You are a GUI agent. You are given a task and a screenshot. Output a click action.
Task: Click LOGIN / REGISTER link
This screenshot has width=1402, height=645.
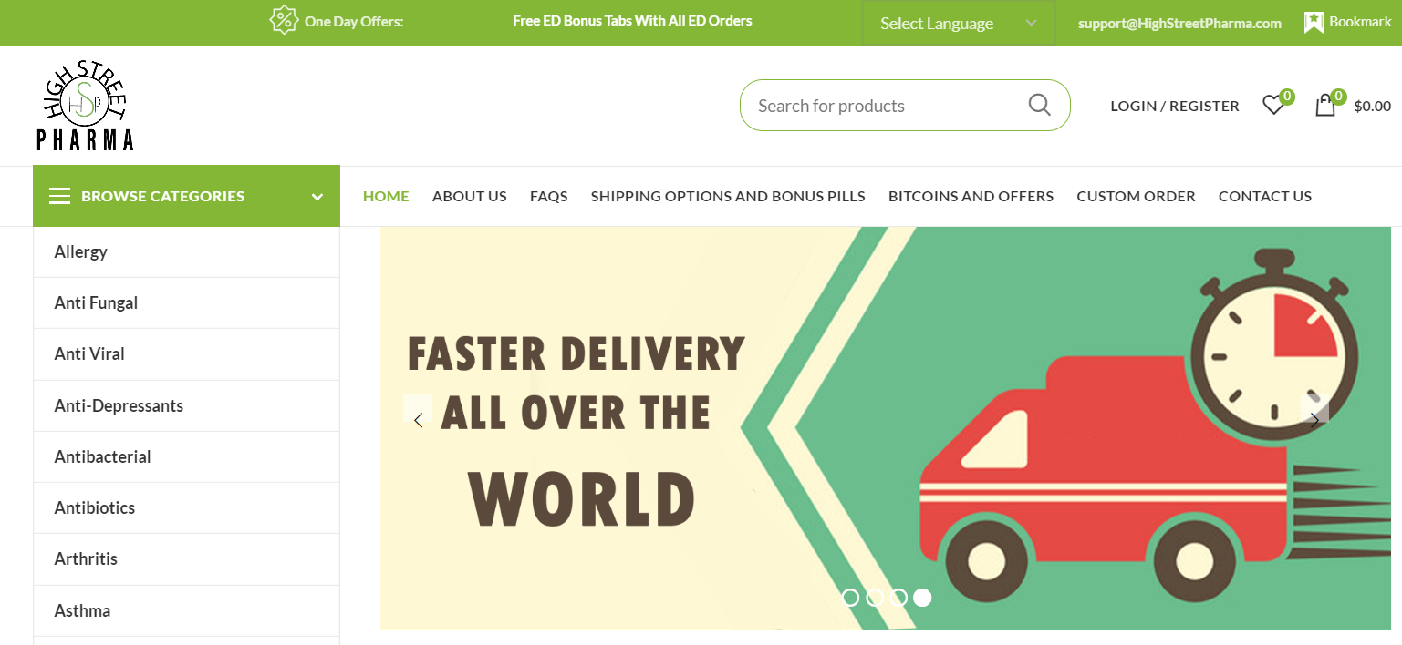coord(1175,106)
